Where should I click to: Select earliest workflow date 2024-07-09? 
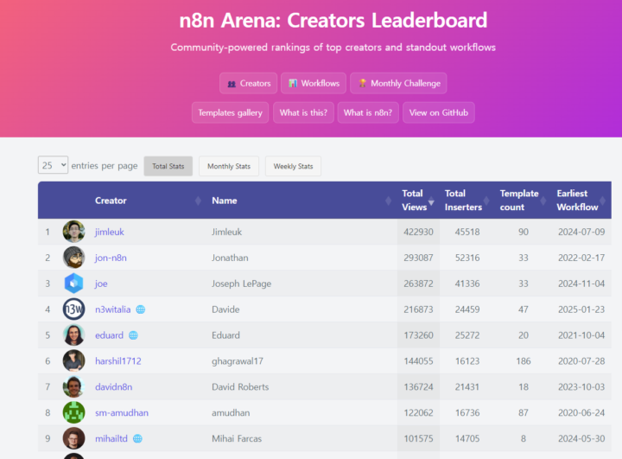point(581,232)
